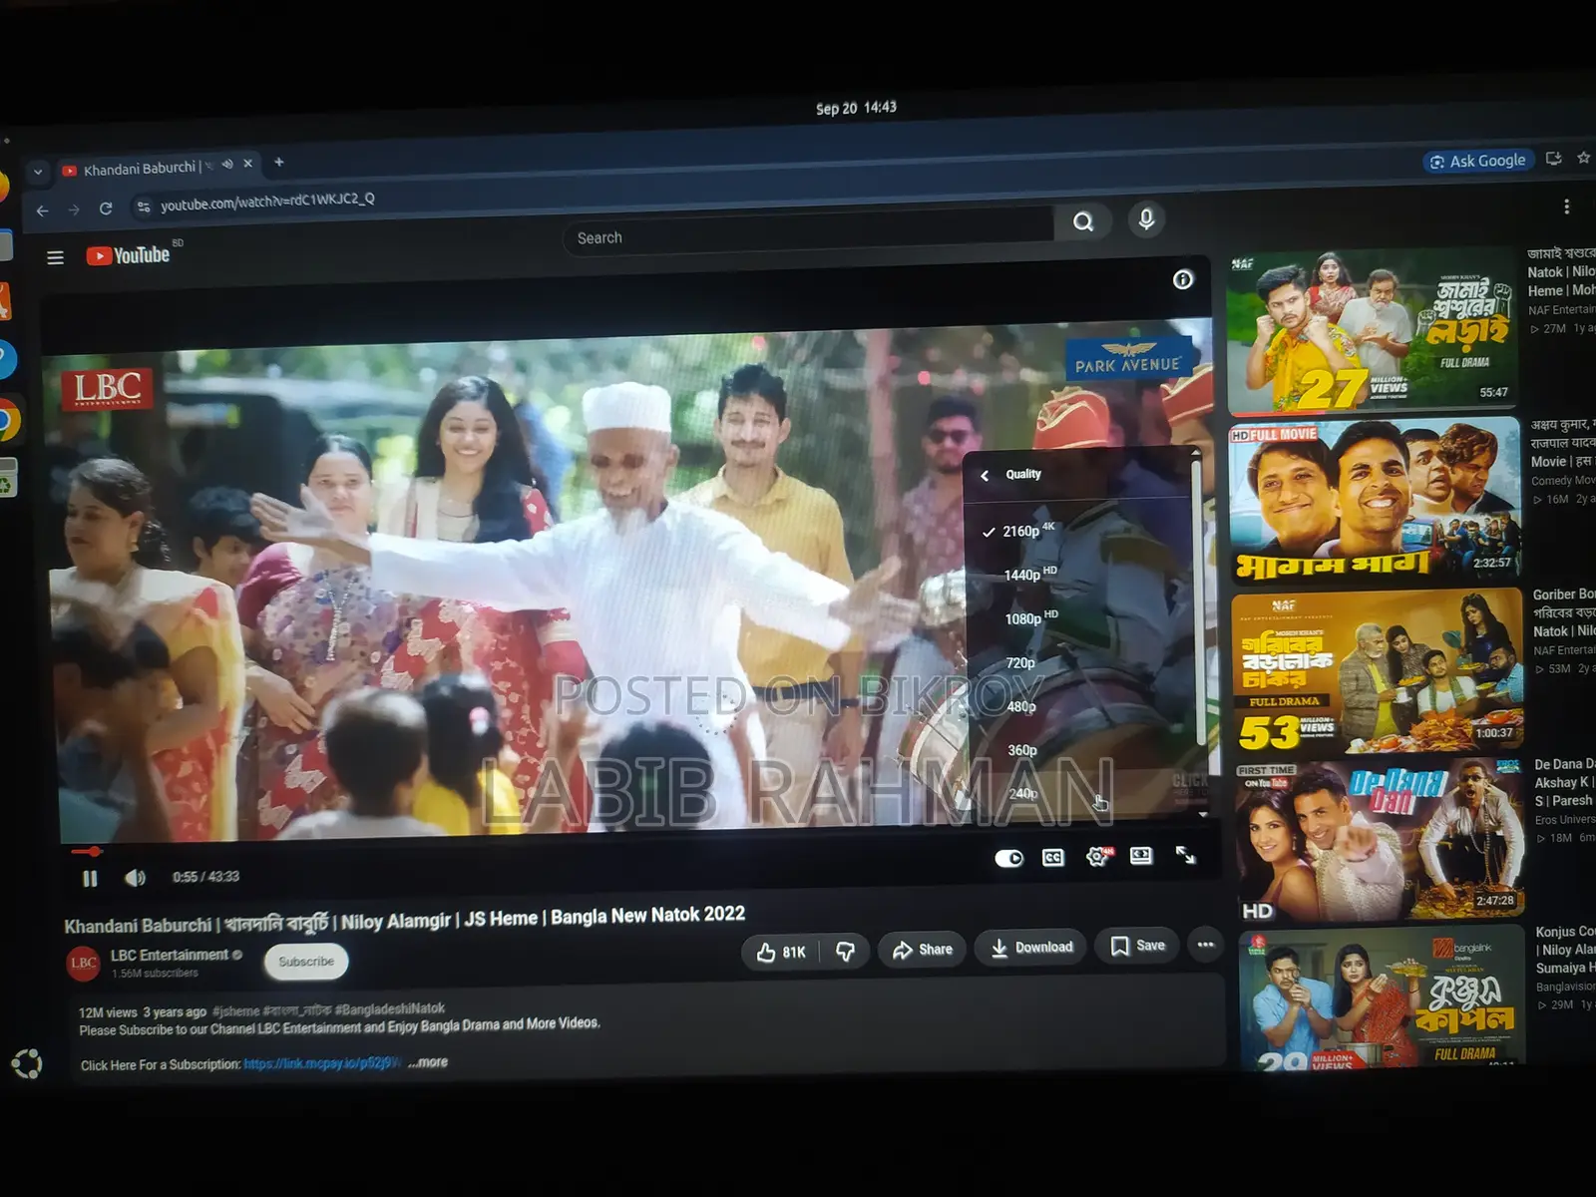
Task: Toggle closed captions on the video
Action: [x=1052, y=857]
